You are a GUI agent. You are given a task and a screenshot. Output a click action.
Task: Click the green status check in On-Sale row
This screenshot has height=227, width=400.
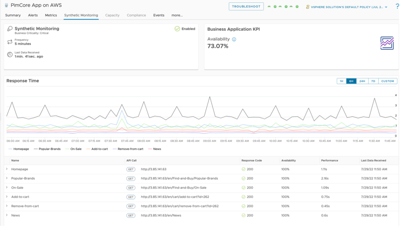click(243, 188)
